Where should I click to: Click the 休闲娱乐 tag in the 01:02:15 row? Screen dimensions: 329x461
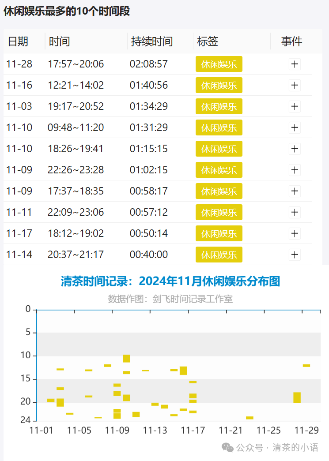click(219, 170)
